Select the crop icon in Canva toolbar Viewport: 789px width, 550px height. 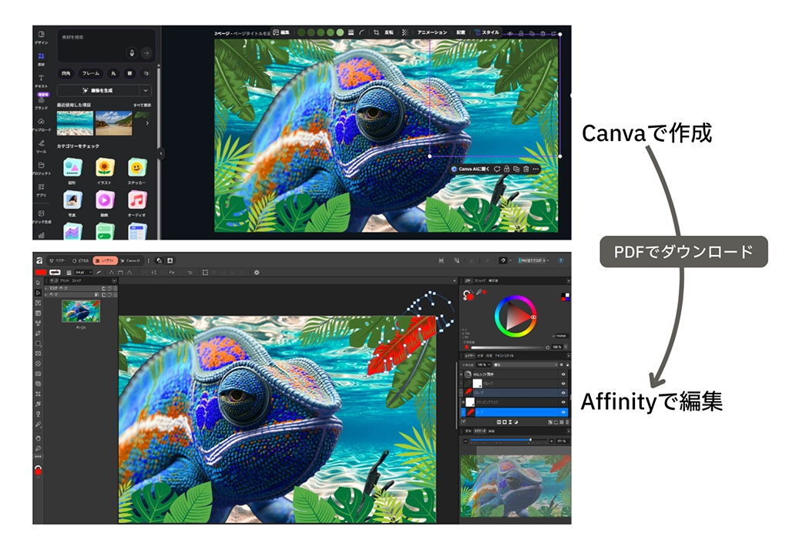[376, 32]
